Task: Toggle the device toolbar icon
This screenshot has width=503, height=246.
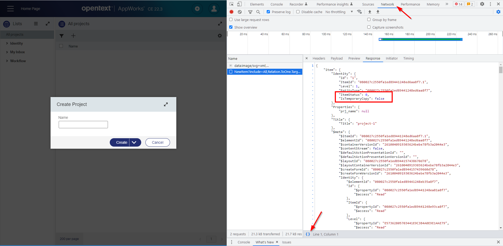Action: [239, 4]
